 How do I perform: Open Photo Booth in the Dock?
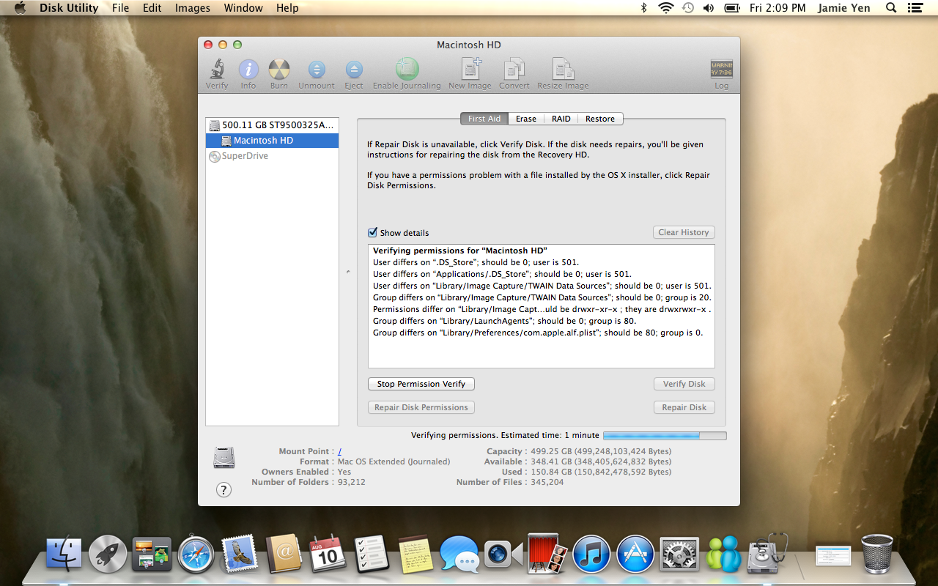click(x=547, y=553)
